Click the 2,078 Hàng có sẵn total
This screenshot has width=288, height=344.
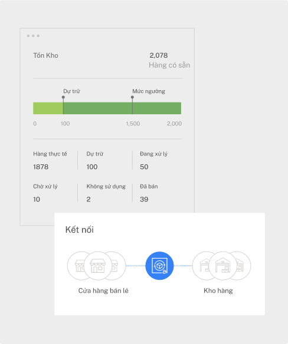(x=169, y=60)
